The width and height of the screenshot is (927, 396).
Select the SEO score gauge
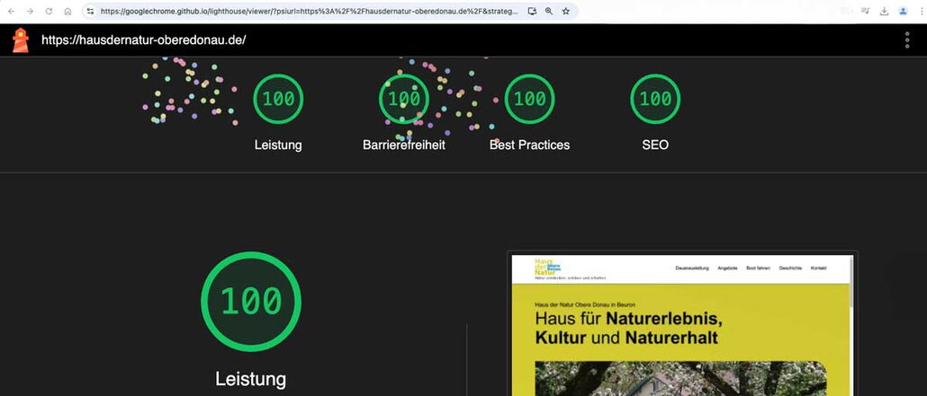click(x=655, y=100)
